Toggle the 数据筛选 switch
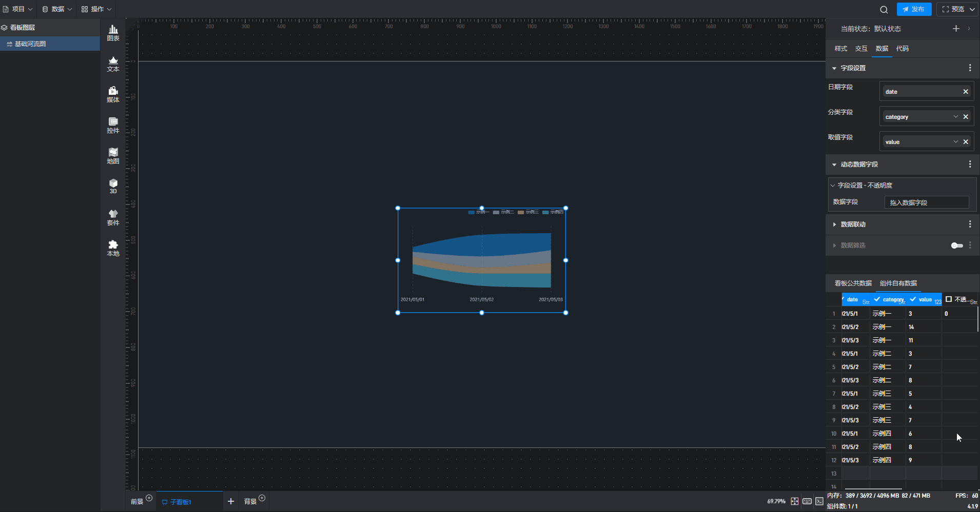This screenshot has height=512, width=980. tap(956, 245)
